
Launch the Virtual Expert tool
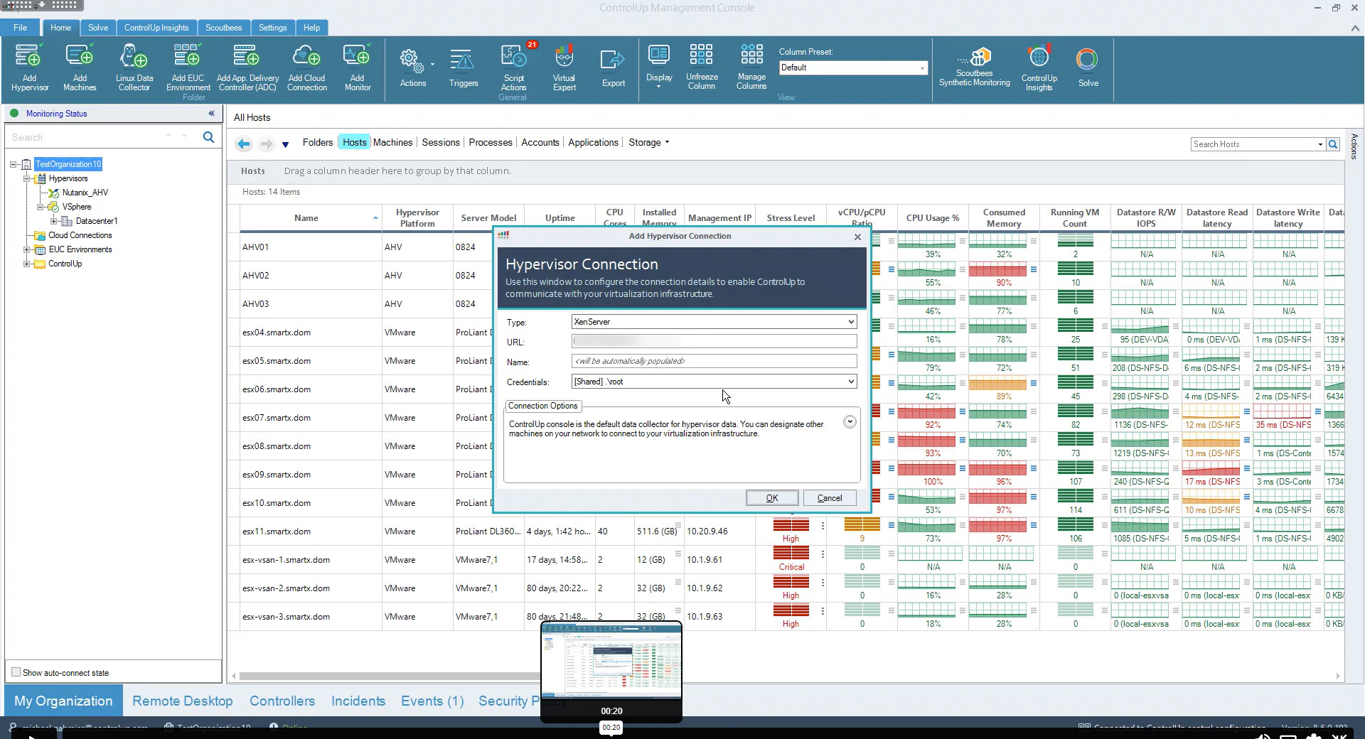[x=564, y=68]
